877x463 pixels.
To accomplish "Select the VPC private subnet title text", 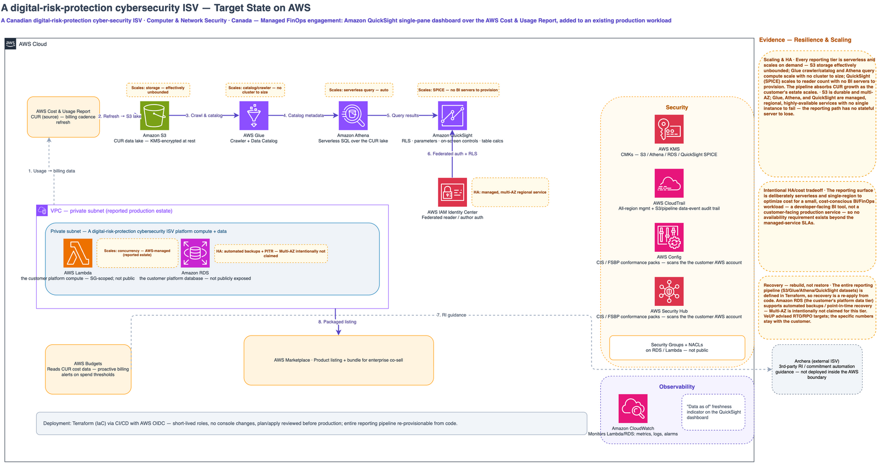I will click(x=111, y=211).
